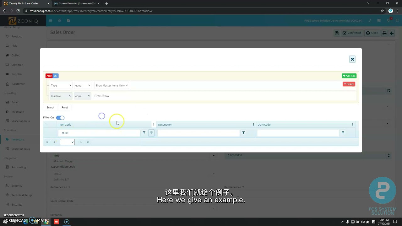The image size is (402, 226).
Task: Select the No radio option
Action: (103, 96)
